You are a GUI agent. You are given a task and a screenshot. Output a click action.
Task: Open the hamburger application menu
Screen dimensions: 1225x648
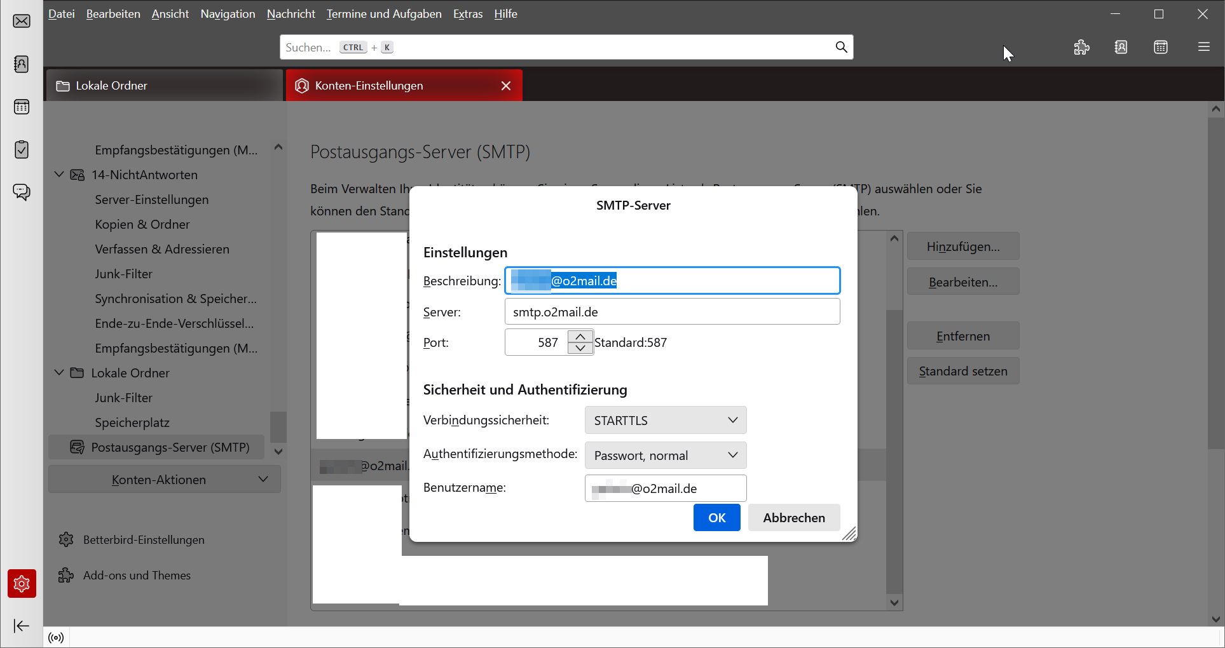1203,47
